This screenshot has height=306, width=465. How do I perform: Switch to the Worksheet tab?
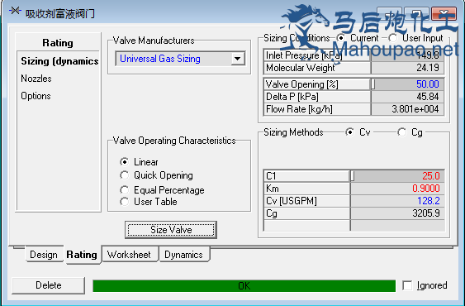pos(129,255)
